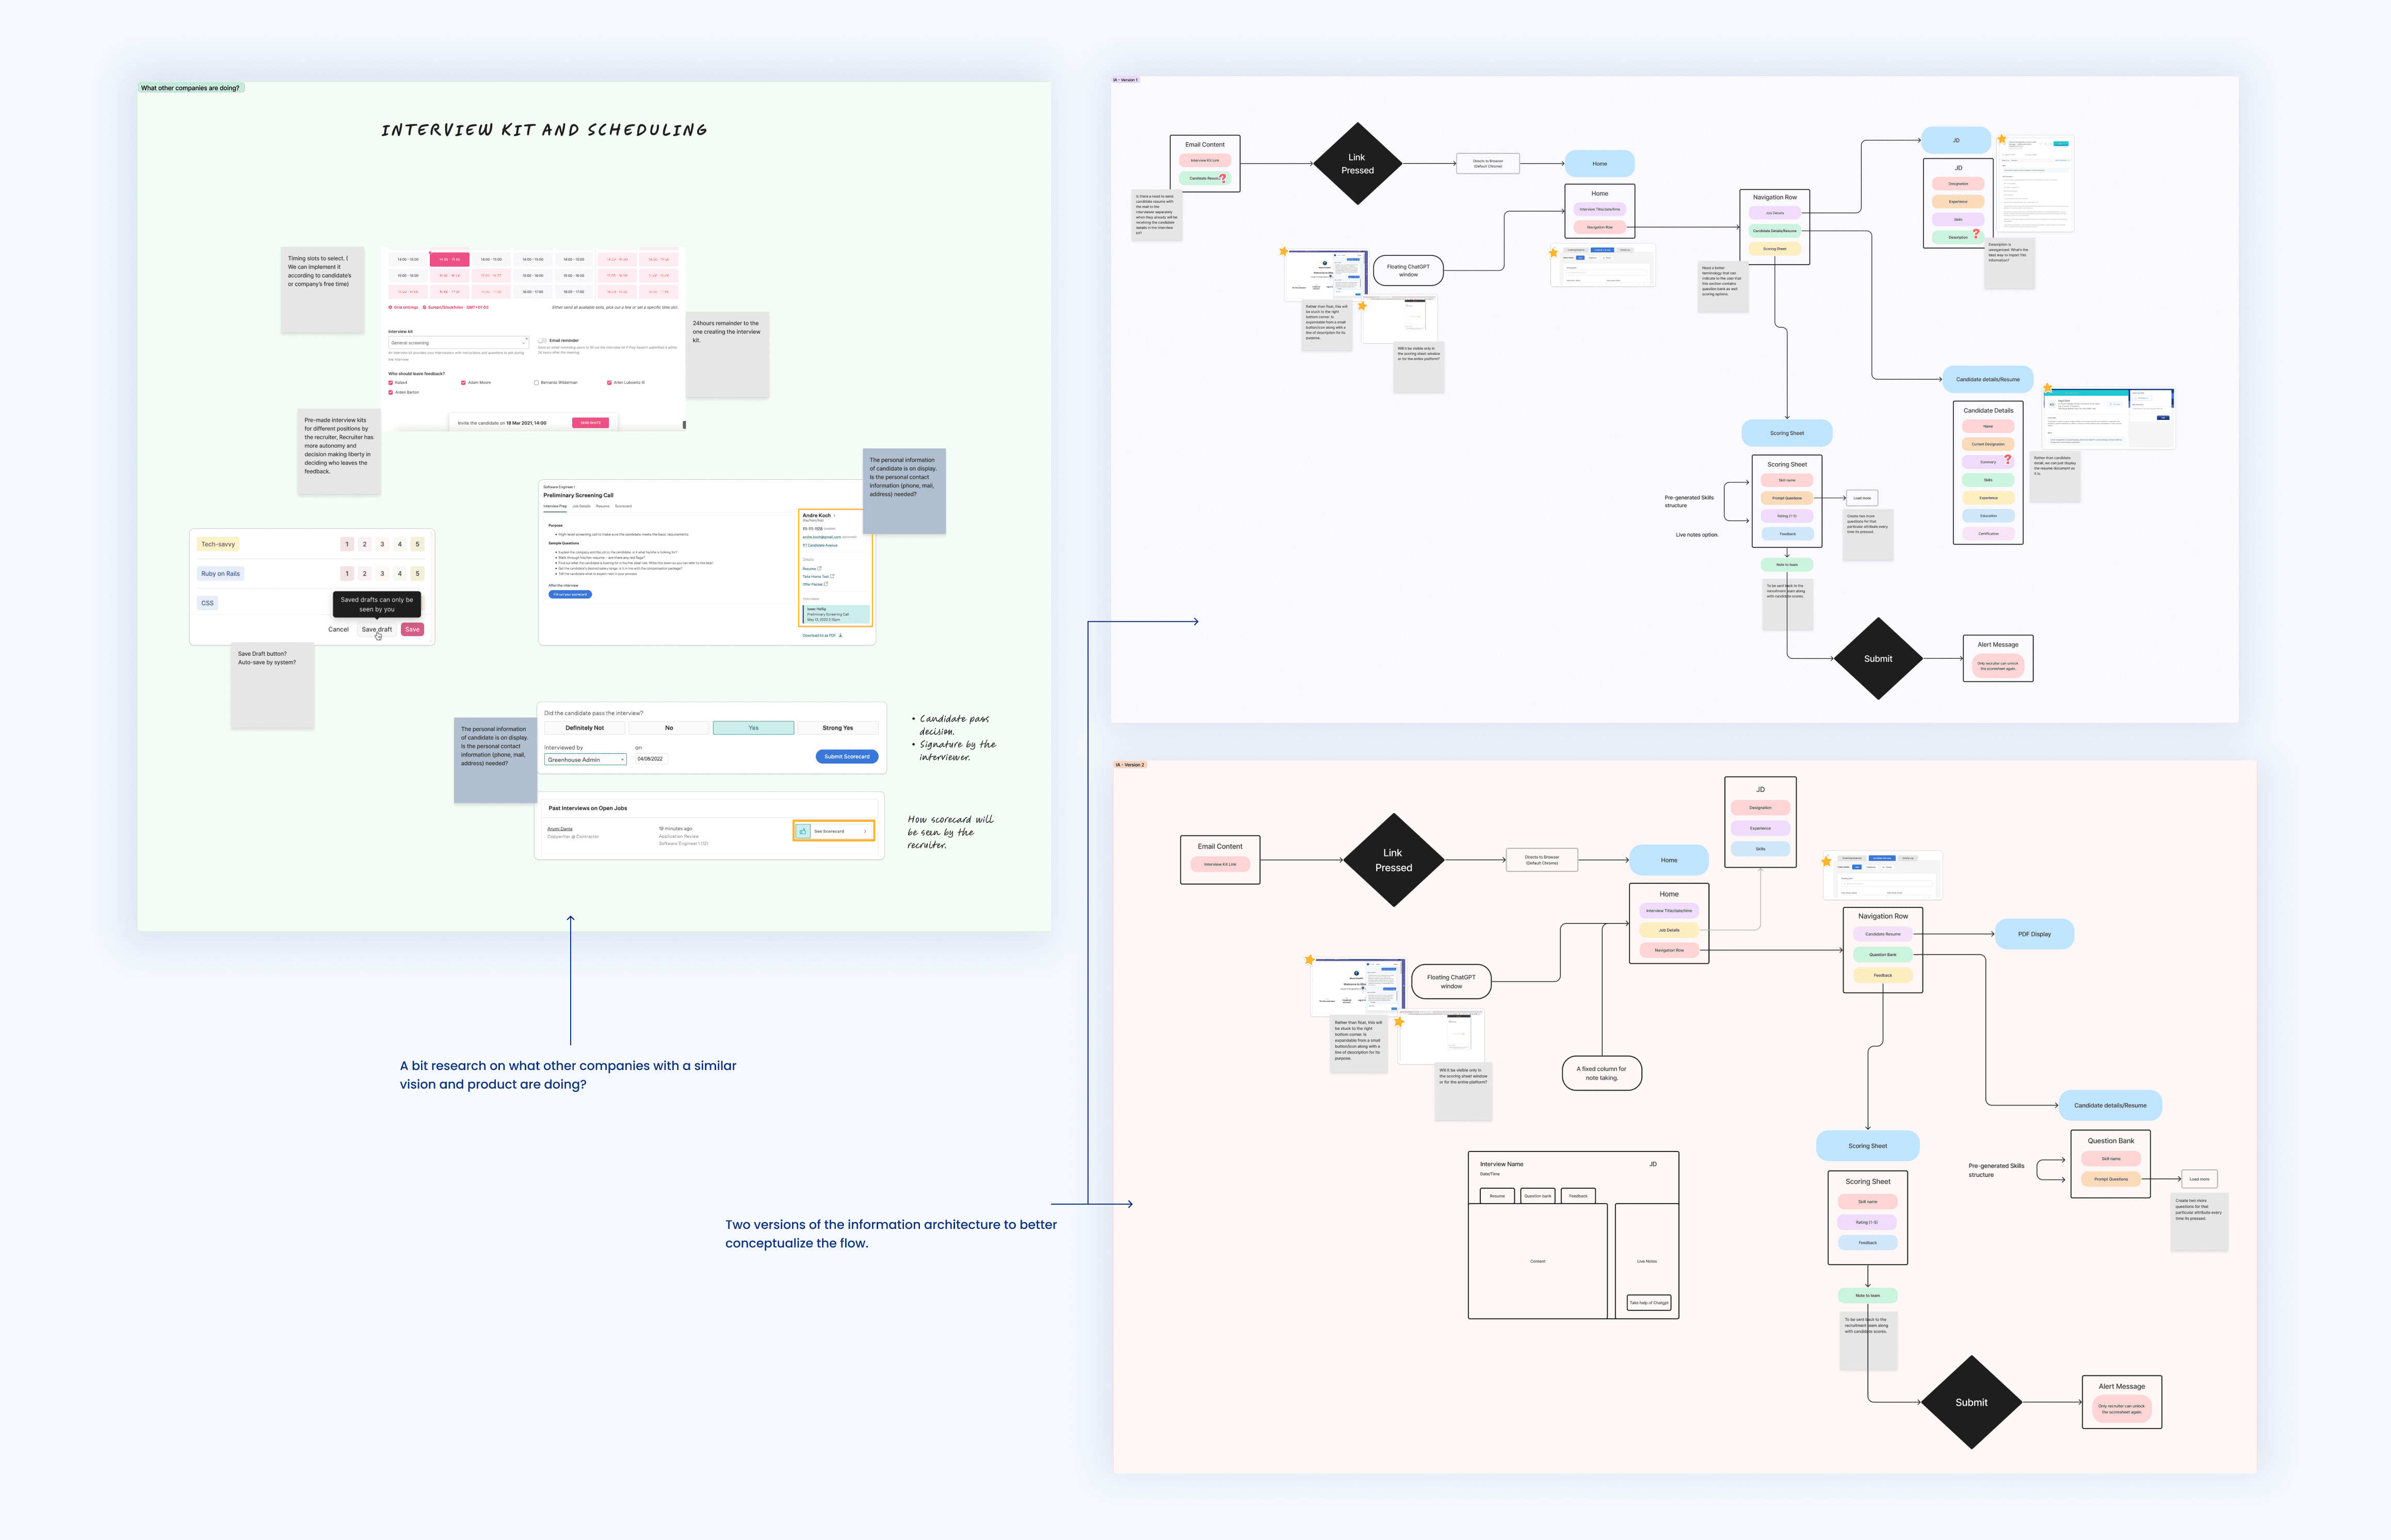Viewport: 2391px width, 1540px height.
Task: Toggle the Email reminder switch
Action: click(542, 340)
